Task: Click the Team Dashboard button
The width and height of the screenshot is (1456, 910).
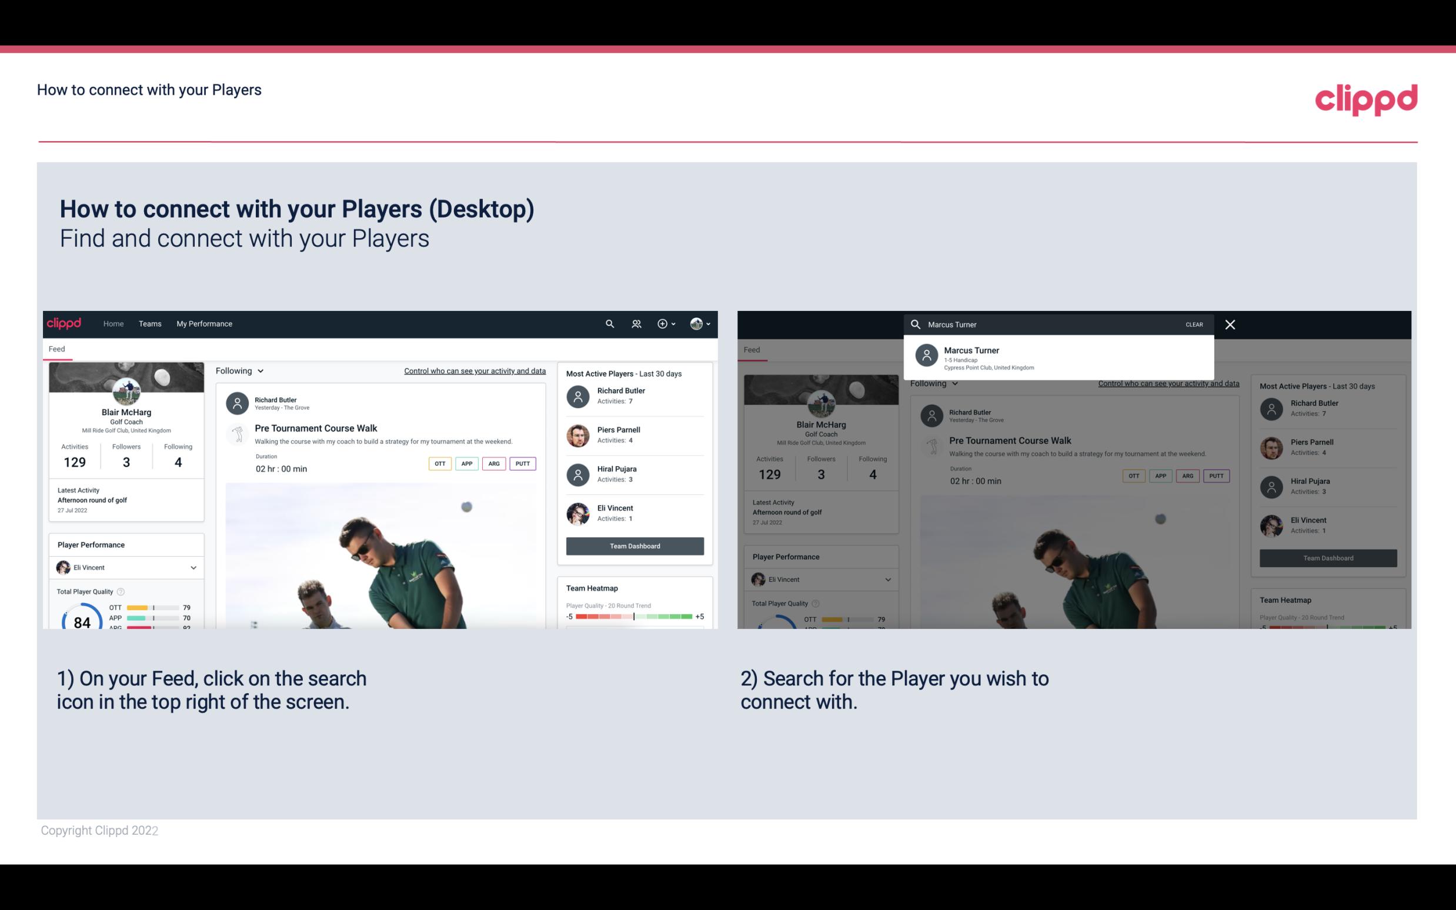Action: click(634, 545)
